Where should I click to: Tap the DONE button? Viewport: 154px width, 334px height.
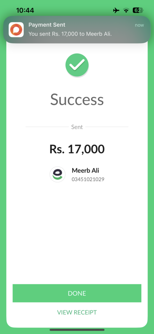tap(77, 293)
